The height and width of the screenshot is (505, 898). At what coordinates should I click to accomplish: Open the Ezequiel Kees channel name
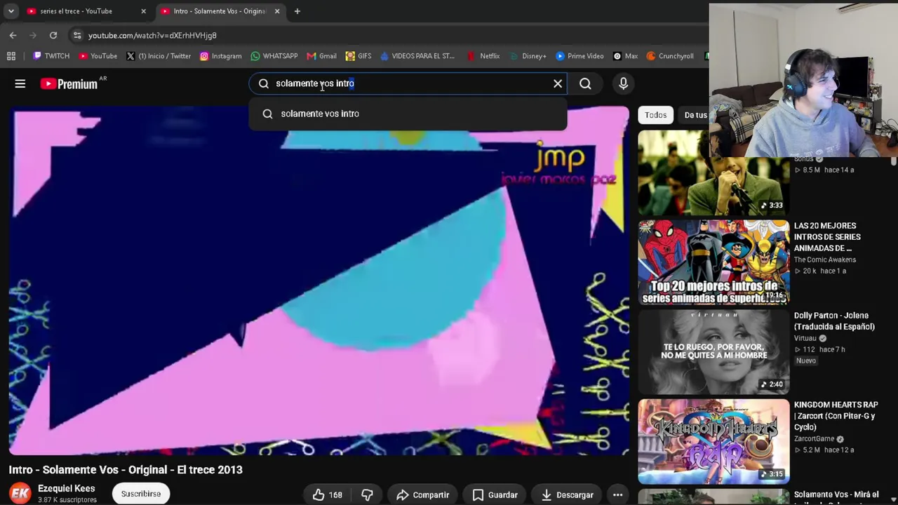[66, 488]
